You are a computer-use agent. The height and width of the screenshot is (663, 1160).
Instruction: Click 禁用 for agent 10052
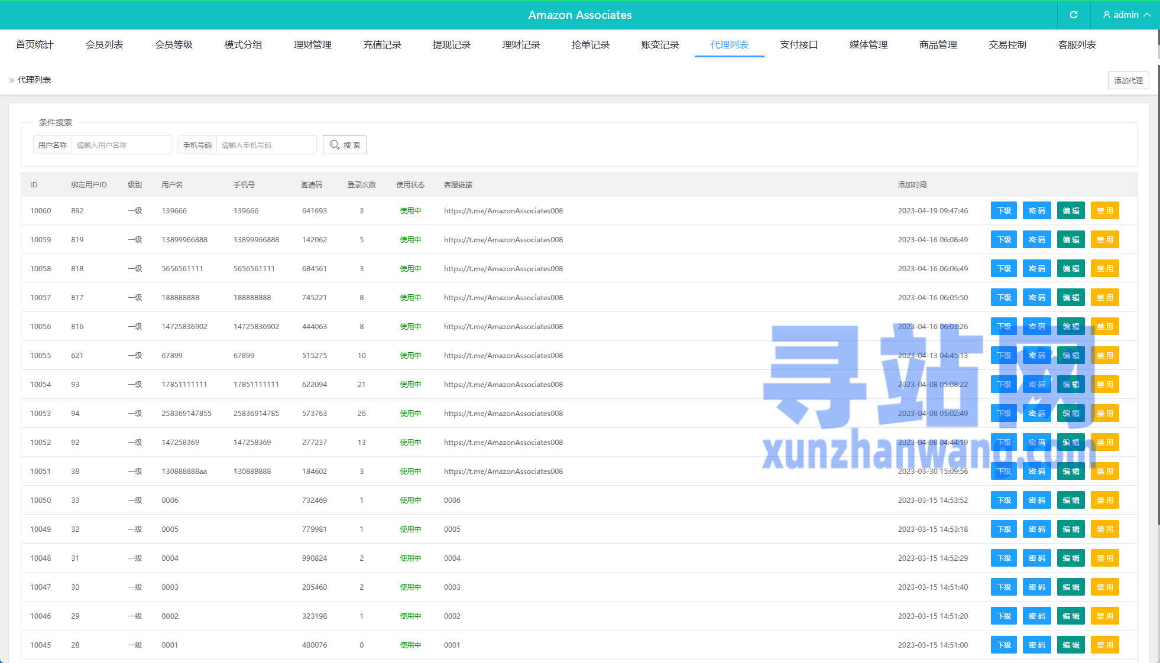[x=1104, y=442]
